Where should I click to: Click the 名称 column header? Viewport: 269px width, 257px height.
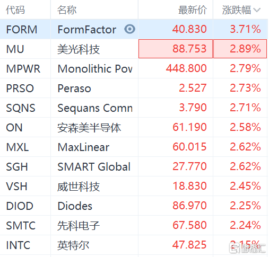point(67,10)
